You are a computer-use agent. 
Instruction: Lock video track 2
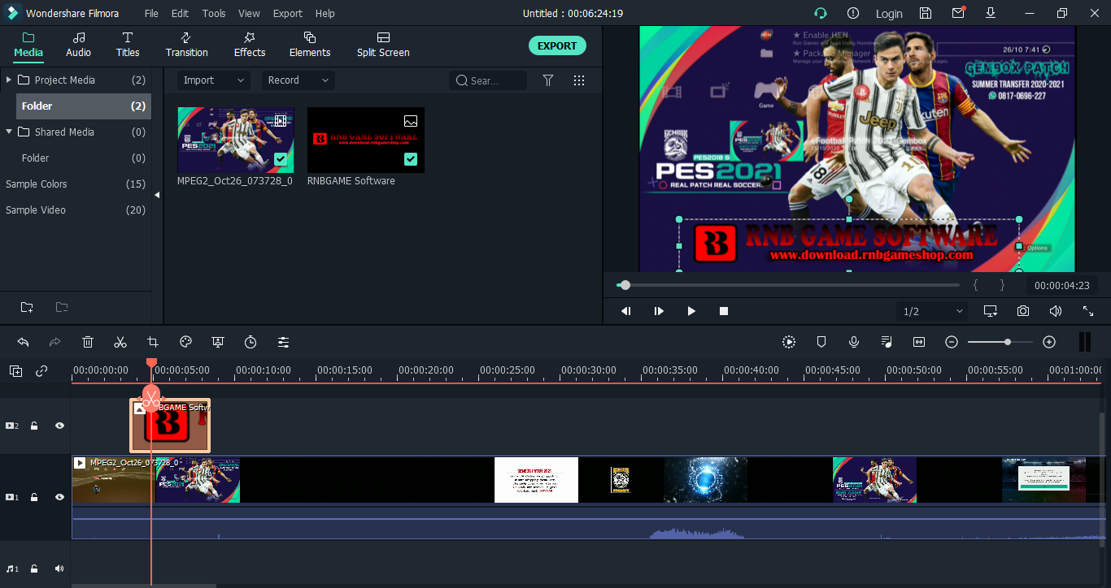pyautogui.click(x=34, y=426)
